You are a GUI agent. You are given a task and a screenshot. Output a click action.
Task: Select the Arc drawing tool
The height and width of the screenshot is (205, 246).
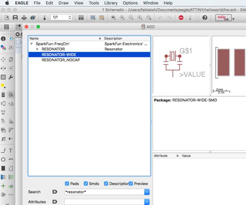11,160
